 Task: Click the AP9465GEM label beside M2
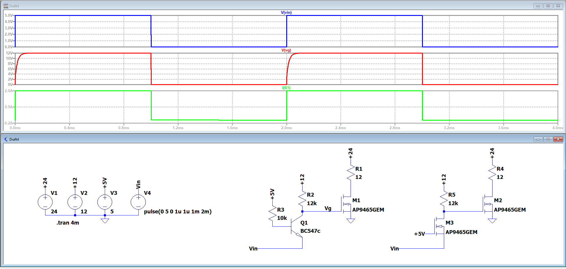pyautogui.click(x=510, y=210)
